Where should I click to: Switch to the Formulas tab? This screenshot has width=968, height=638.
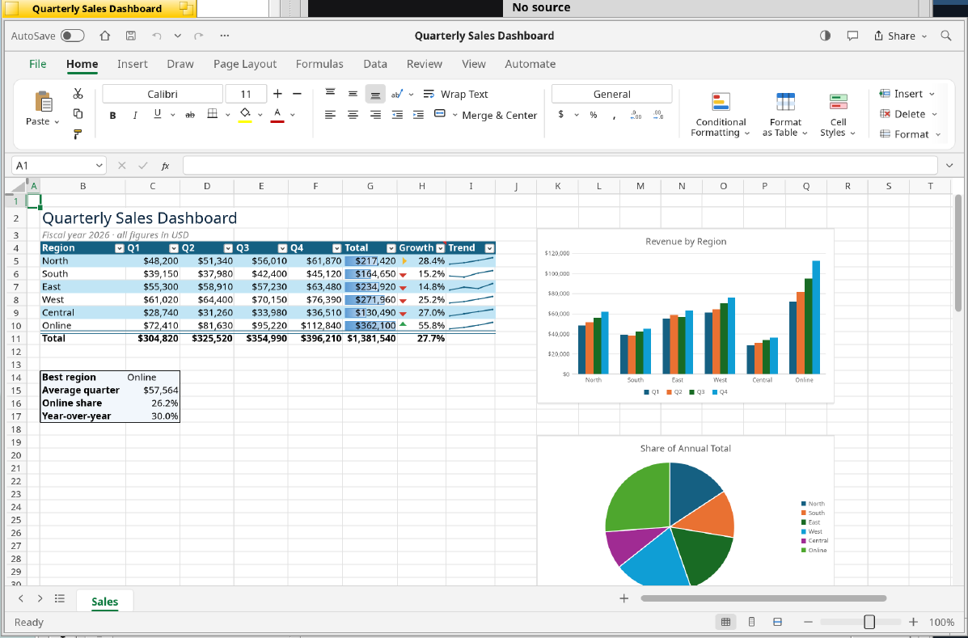(x=319, y=64)
